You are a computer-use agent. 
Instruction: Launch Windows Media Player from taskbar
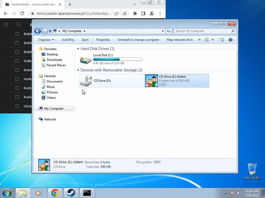pos(39,193)
